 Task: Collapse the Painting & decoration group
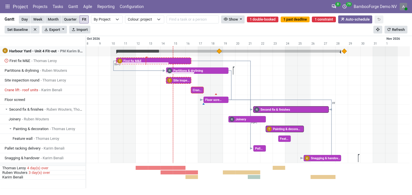pos(11,129)
